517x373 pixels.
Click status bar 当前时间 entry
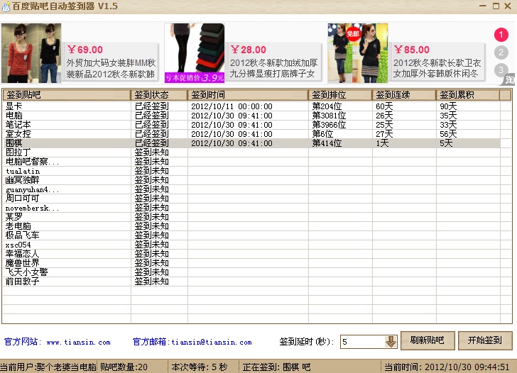[447, 367]
